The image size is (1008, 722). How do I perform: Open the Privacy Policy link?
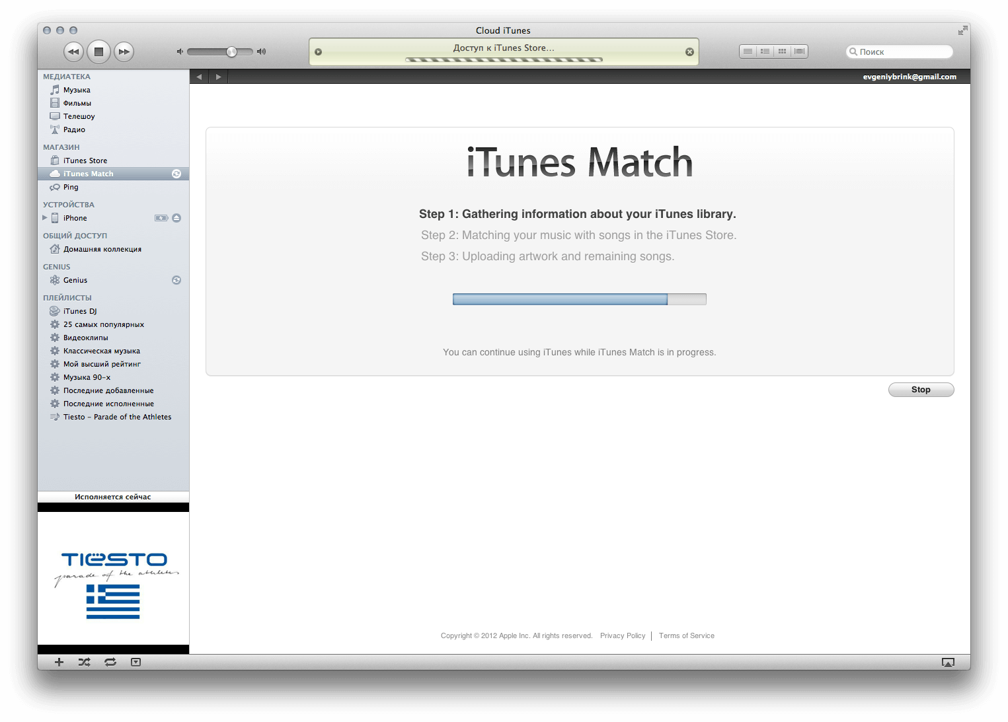(x=623, y=635)
